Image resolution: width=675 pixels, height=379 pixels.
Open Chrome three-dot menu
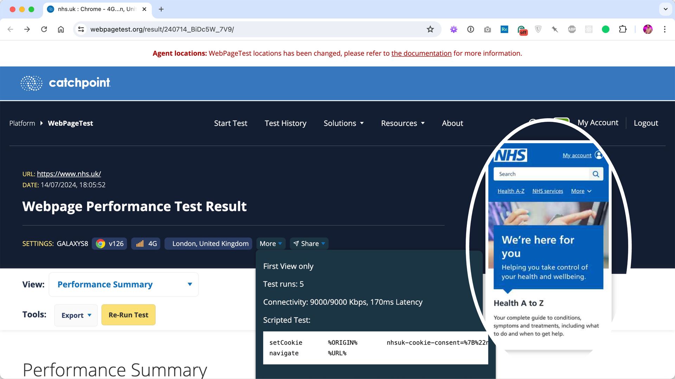point(664,29)
